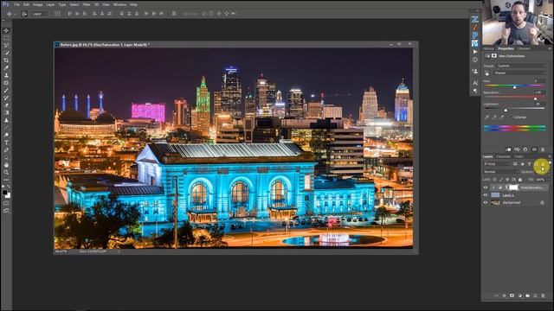Select the Hand tool

pos(6,165)
